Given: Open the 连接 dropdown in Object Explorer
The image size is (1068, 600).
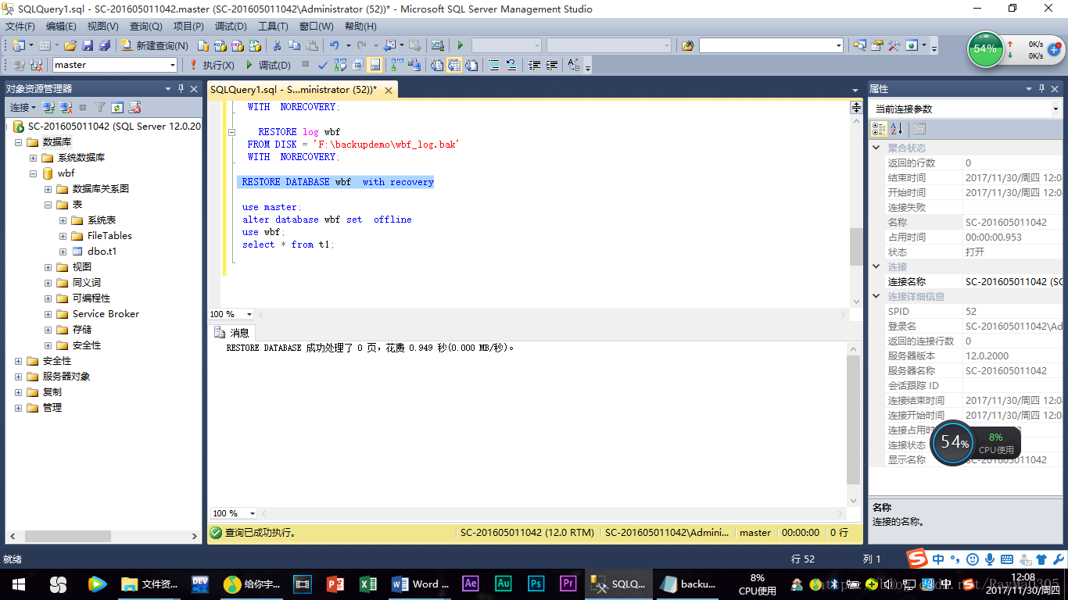Looking at the screenshot, I should coord(22,107).
